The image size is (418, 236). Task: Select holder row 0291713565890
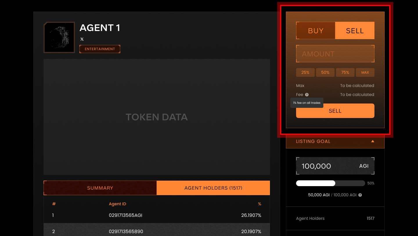157,231
